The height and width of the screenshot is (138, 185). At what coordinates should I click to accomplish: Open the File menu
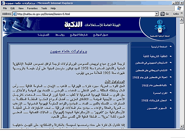[x=5, y=8]
